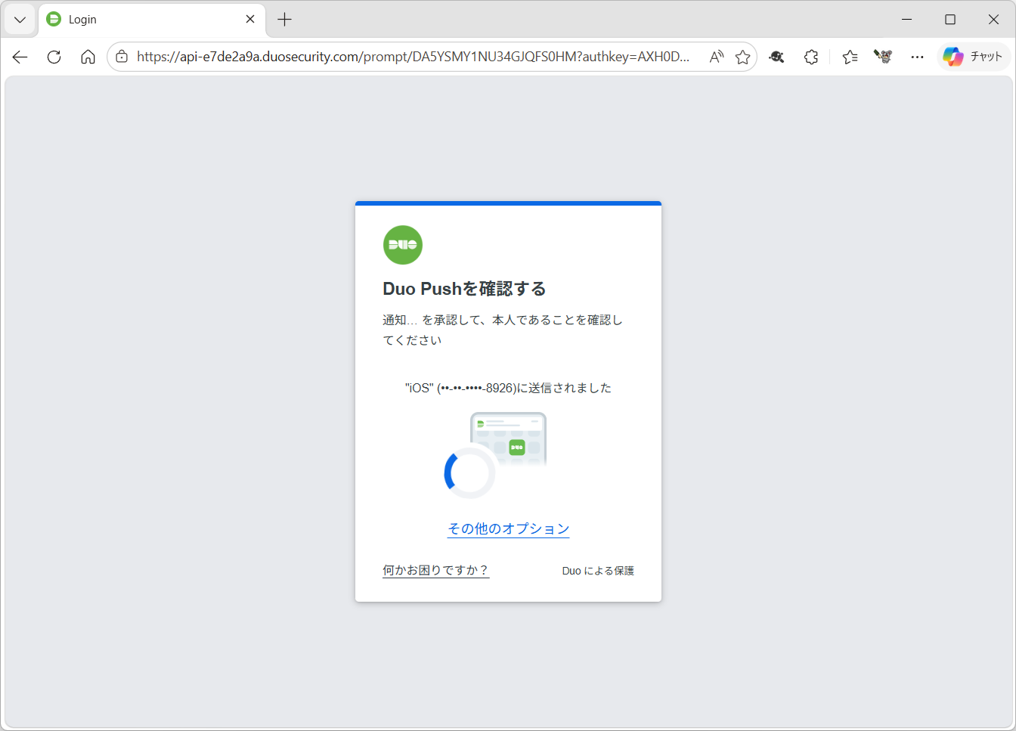Open the tab search dropdown arrow

tap(20, 20)
